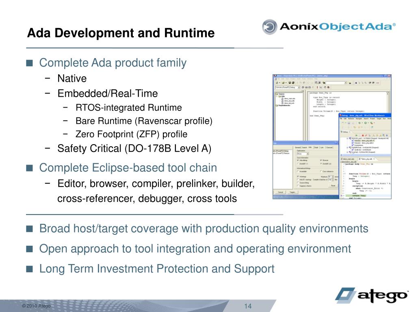Open the 'Debug' view tab in Workbench
Image resolution: width=416 pixels, height=312 pixels.
pos(345,132)
